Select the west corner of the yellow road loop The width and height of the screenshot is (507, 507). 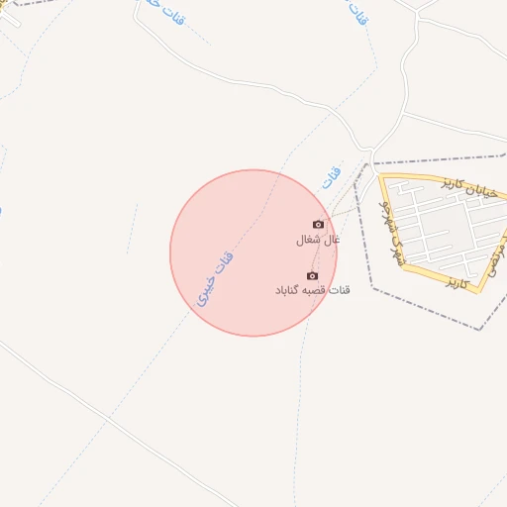tap(381, 176)
